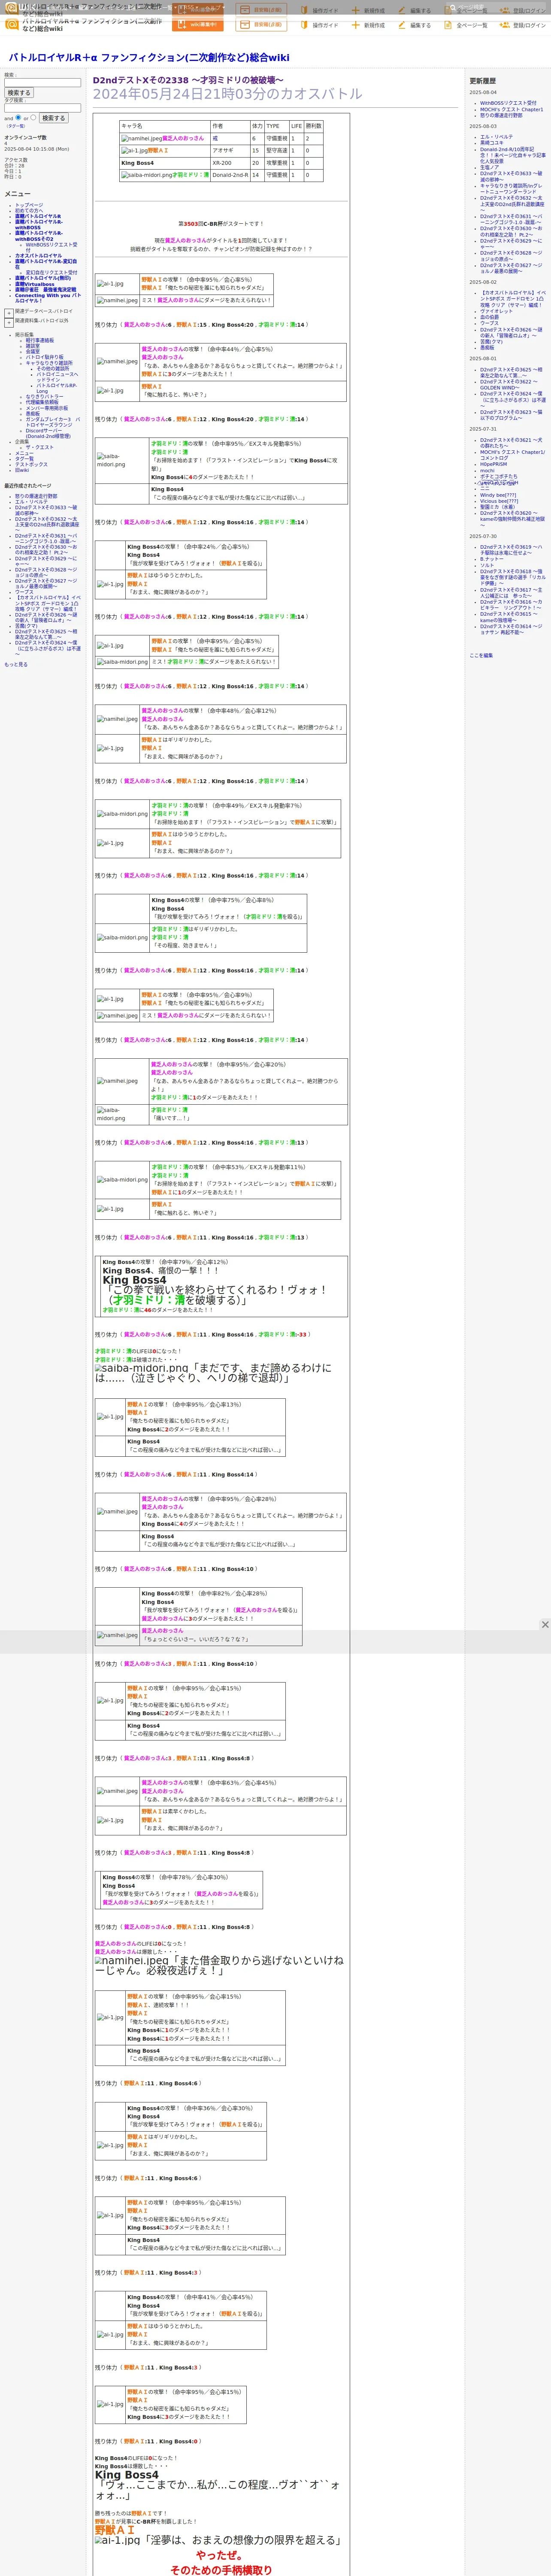This screenshot has width=551, height=2576.
Task: Open 黒崎コユキ update history link
Action: pos(492,143)
